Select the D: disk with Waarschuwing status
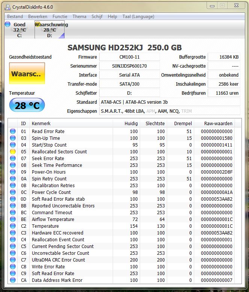249x292 pixels. tap(50, 30)
